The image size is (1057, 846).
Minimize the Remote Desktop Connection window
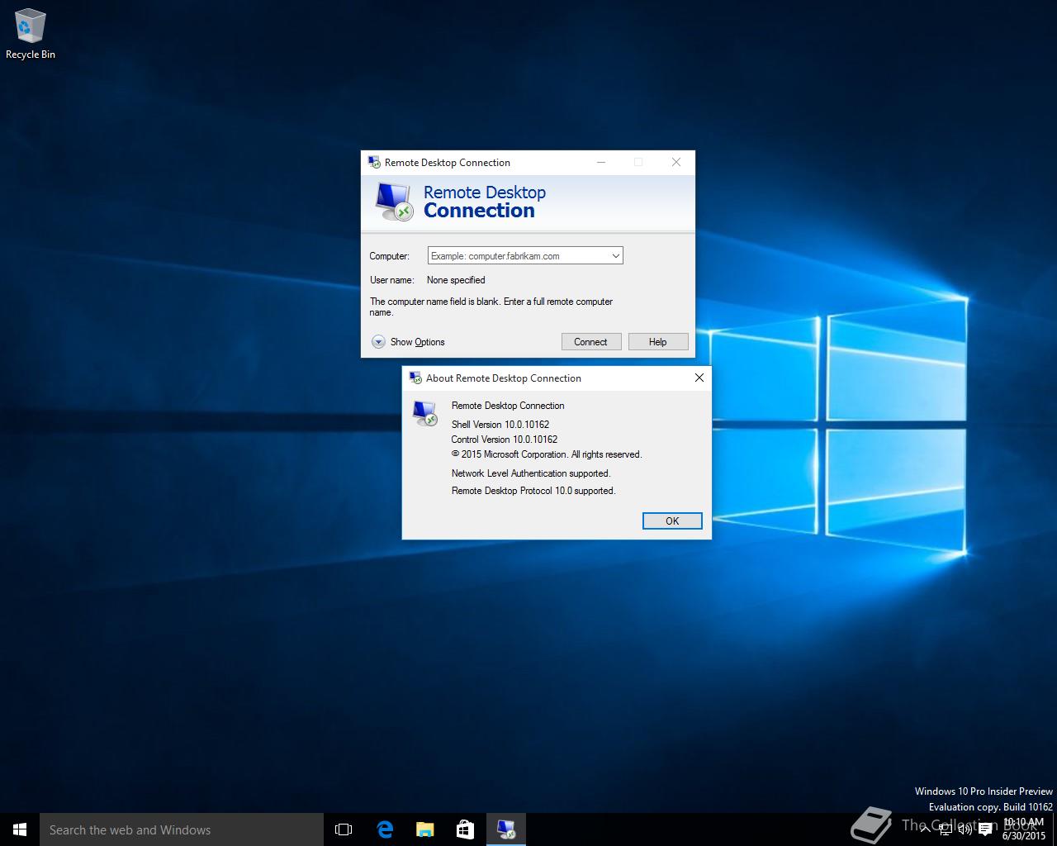tap(601, 162)
